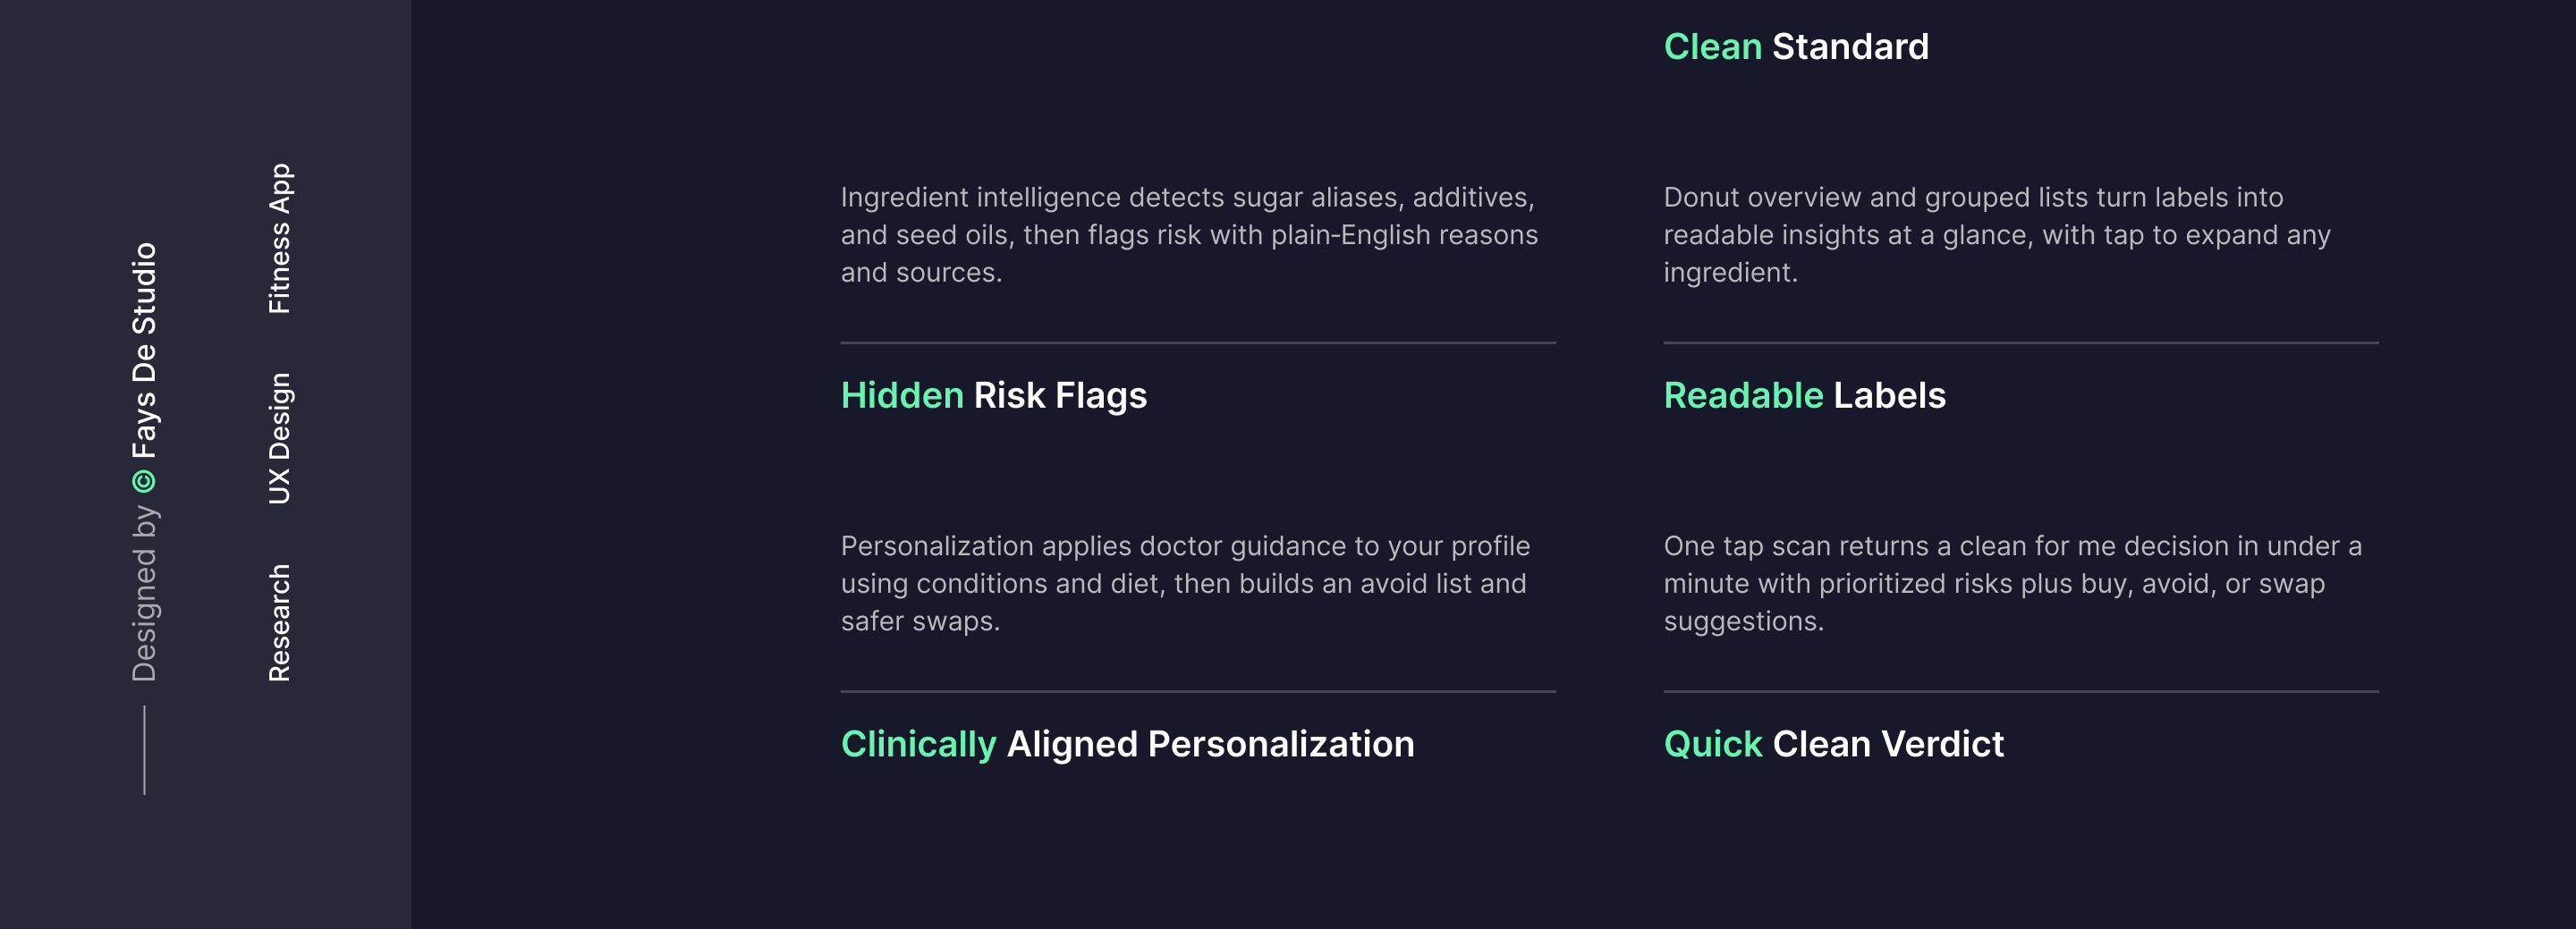Click the 'Designed by' sidebar text
The height and width of the screenshot is (929, 2576).
tap(144, 593)
